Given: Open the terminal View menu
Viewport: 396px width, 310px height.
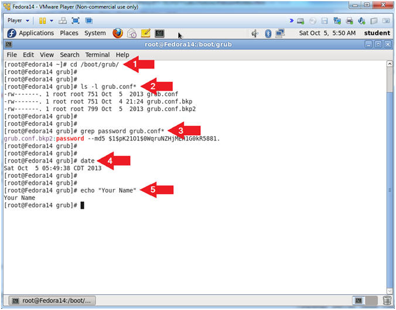Looking at the screenshot, I should [47, 55].
